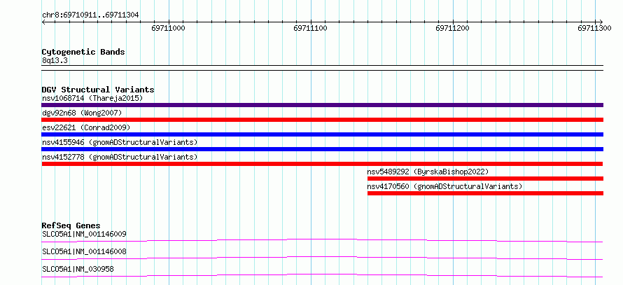Select the blue nsv4155946 variant bar
Screen dimensions: 623x285
click(x=323, y=149)
